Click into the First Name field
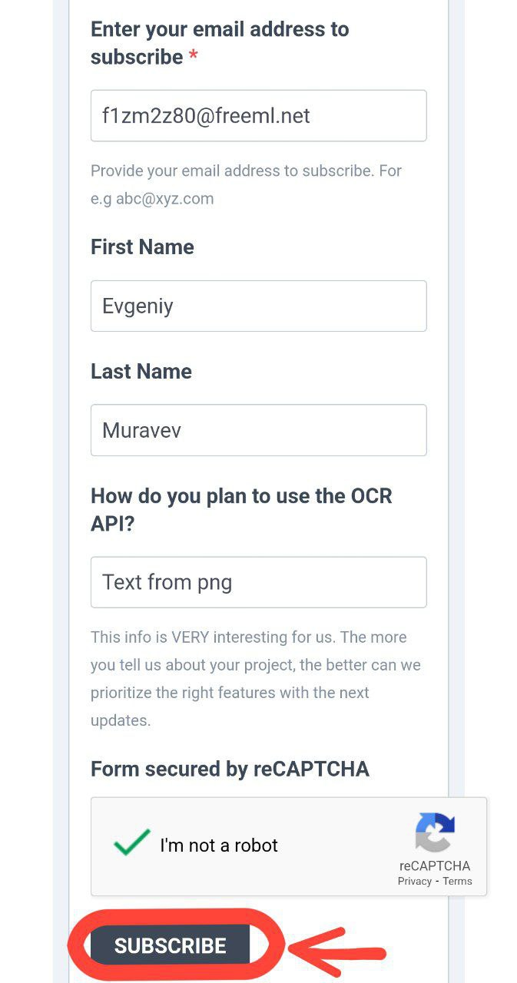Viewport: 517px width, 983px height. (x=258, y=306)
